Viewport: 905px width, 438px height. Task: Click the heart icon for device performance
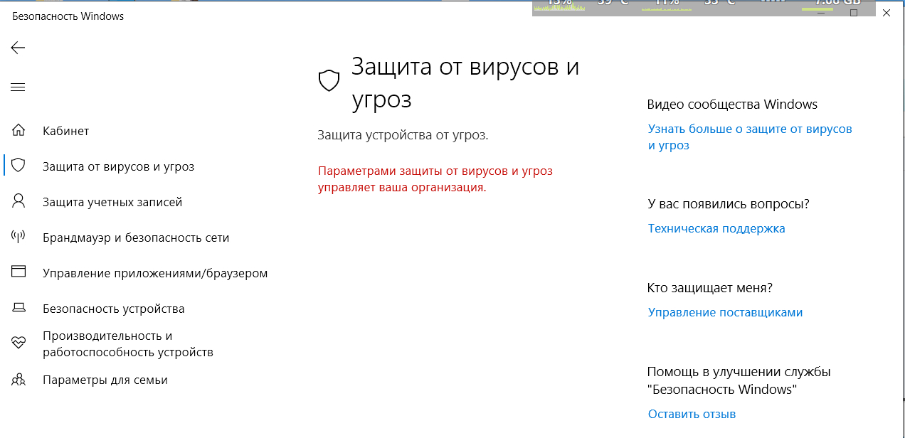click(18, 343)
